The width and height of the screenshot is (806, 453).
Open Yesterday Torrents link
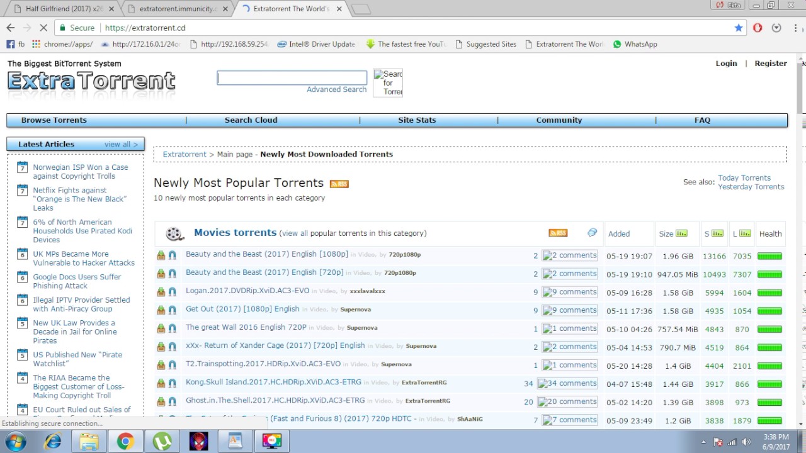pos(751,187)
